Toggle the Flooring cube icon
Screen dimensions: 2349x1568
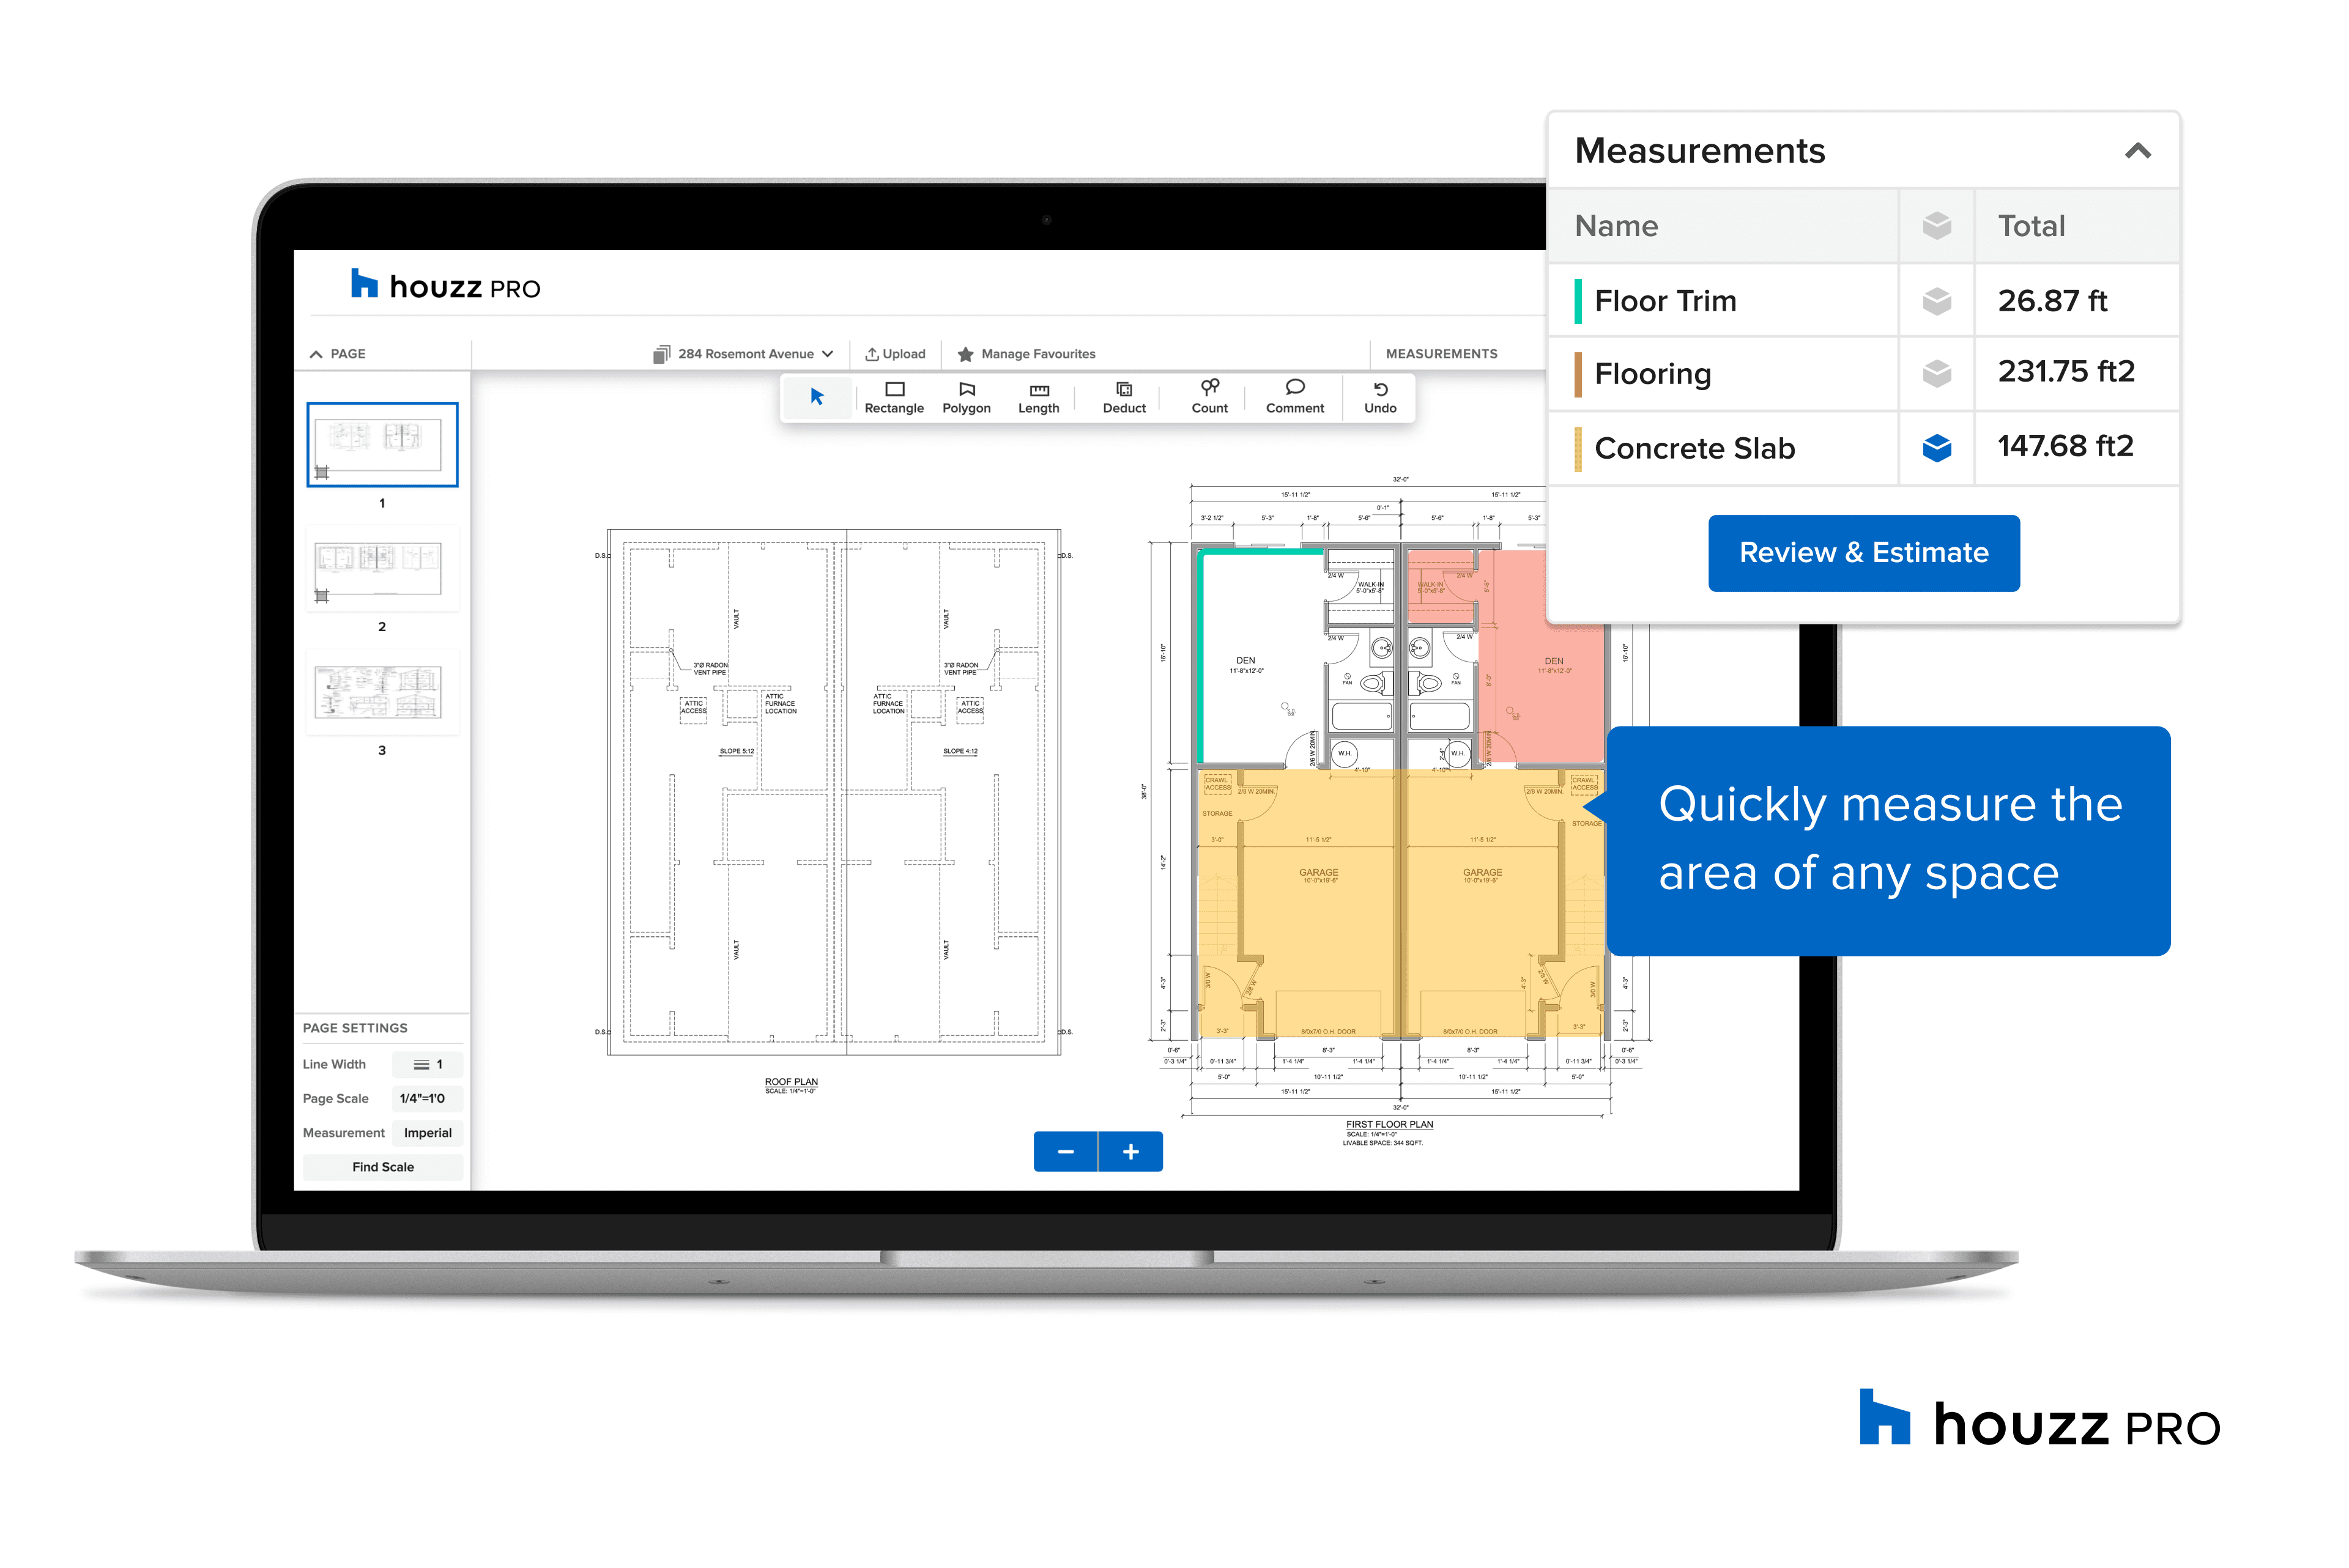pyautogui.click(x=1936, y=374)
